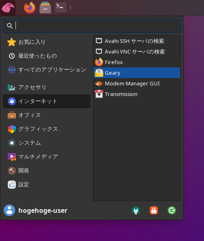Screen dimensions: 204x241
Task: Lock the screen with orange padlock
Action: [154, 210]
